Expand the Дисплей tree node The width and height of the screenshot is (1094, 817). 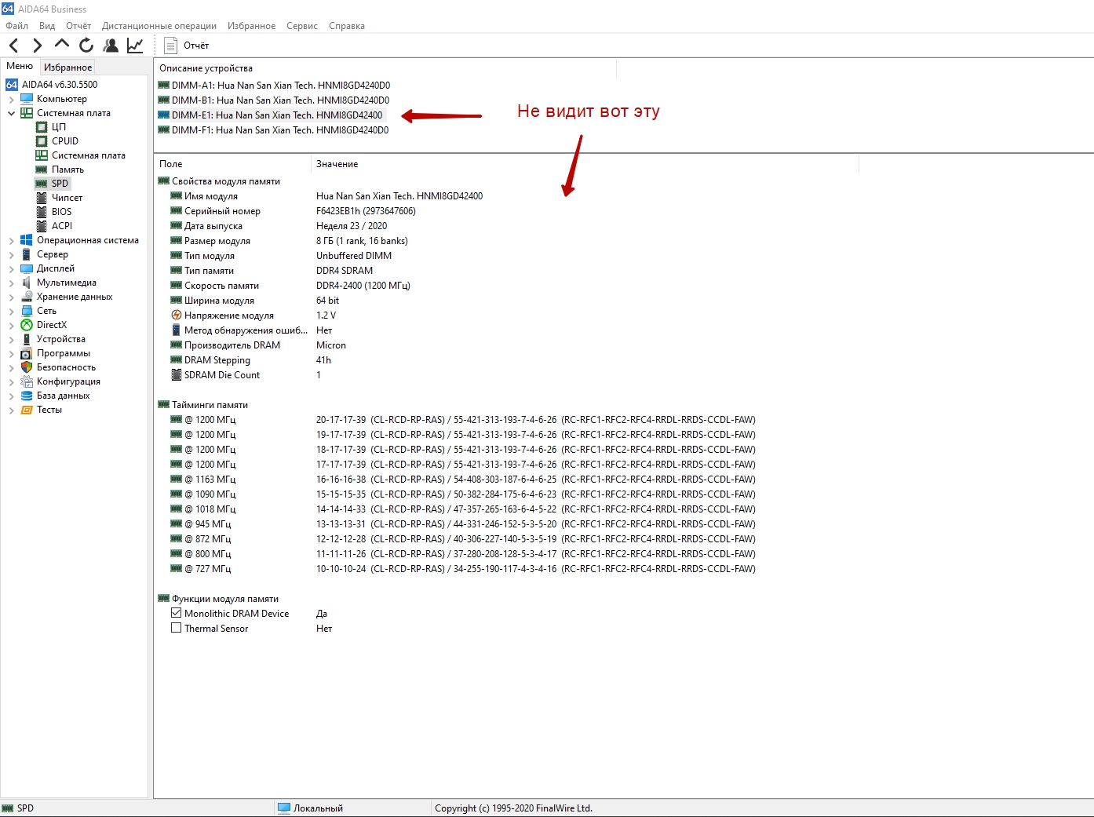tap(11, 268)
